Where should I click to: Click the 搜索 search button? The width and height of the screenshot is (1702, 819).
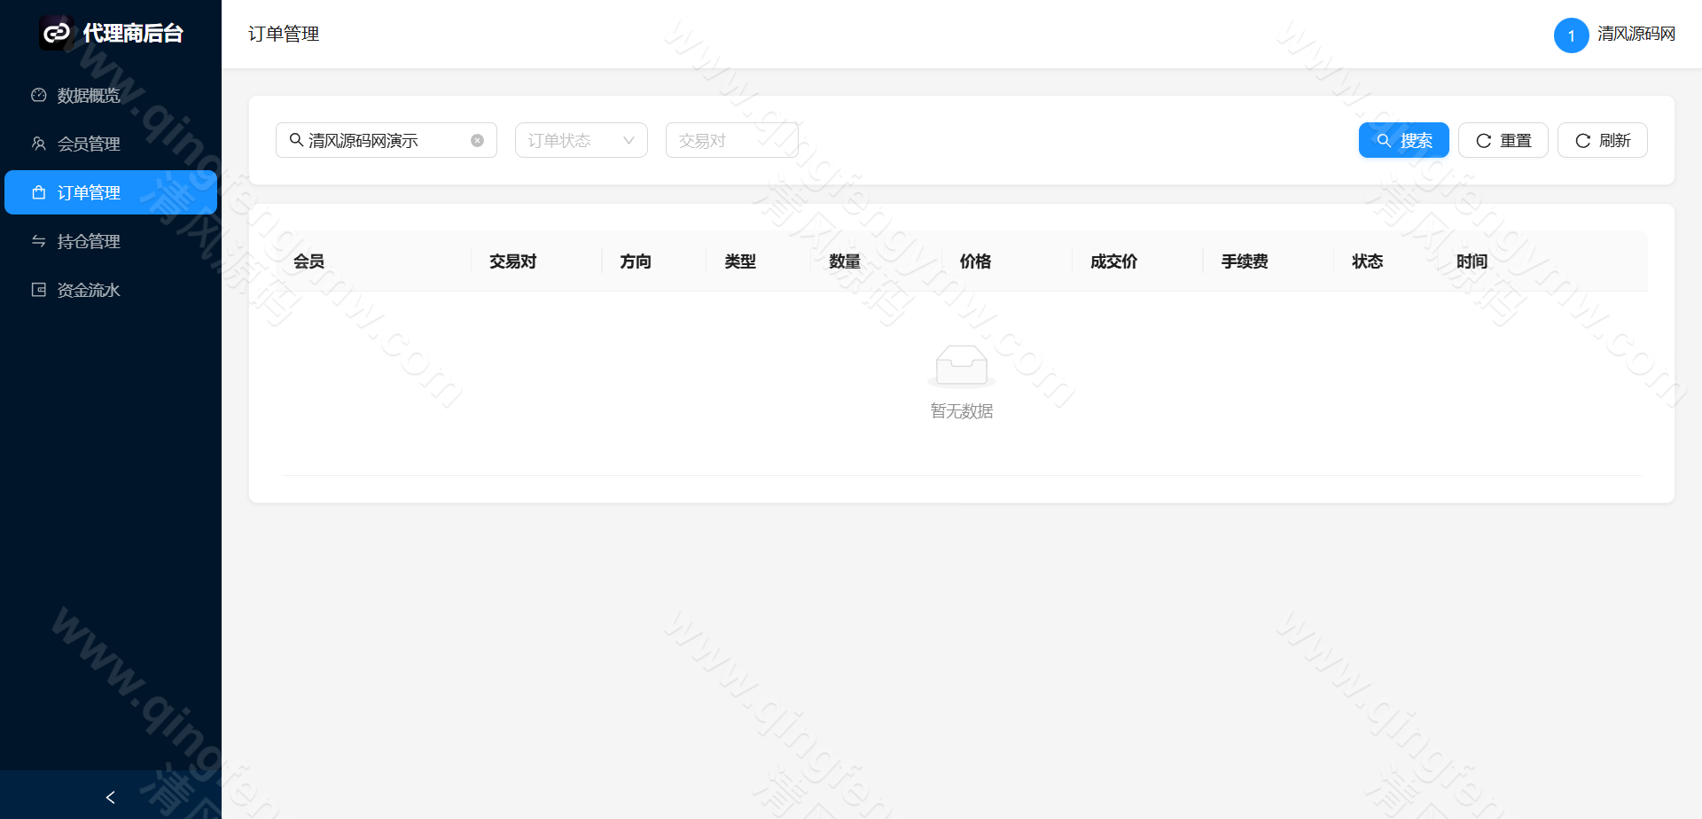[1403, 139]
